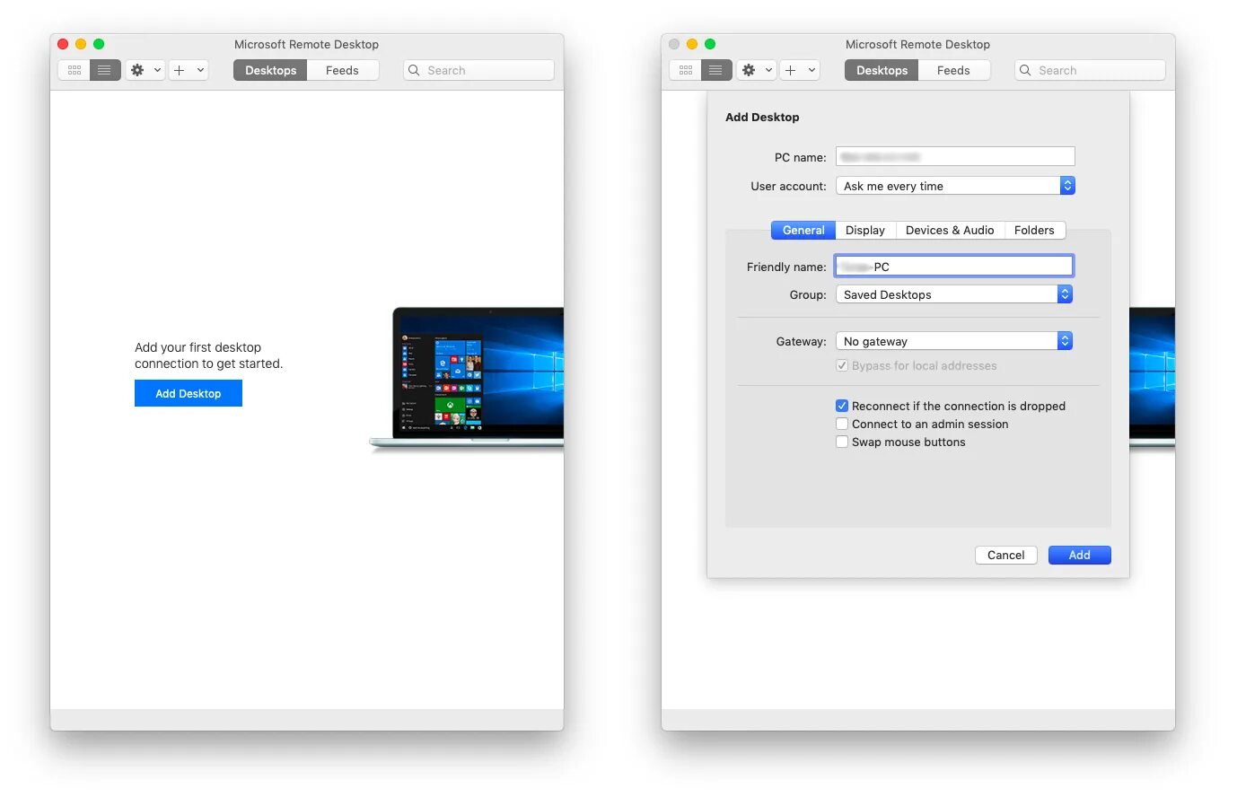Select Desktops tab in left window
Image resolution: width=1237 pixels, height=797 pixels.
pyautogui.click(x=270, y=70)
